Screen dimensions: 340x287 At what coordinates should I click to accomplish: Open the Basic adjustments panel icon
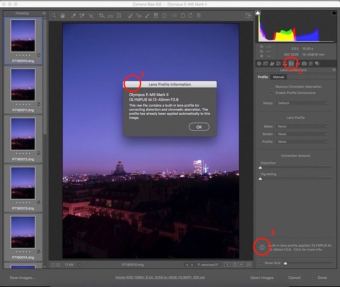click(259, 64)
